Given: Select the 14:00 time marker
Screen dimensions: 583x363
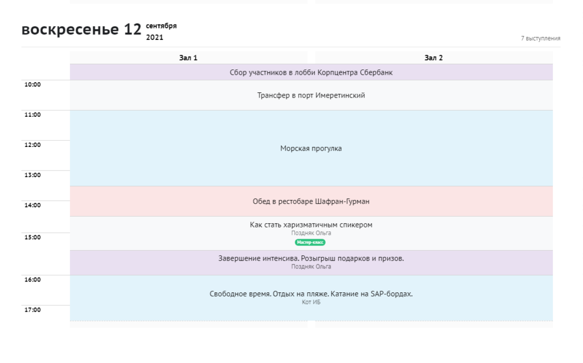Looking at the screenshot, I should tap(32, 205).
